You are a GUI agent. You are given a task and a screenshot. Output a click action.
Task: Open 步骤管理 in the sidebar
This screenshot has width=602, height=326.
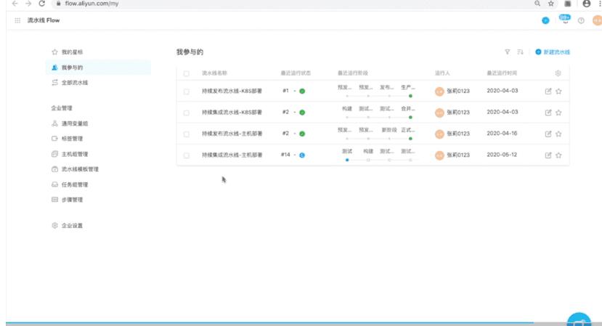coord(72,200)
